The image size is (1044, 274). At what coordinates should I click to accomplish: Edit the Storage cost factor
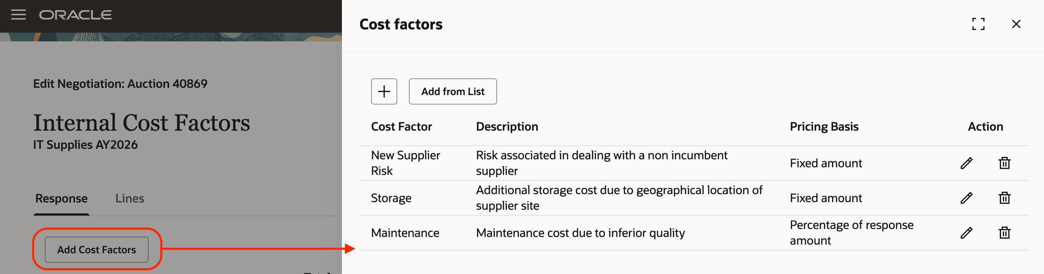(966, 198)
